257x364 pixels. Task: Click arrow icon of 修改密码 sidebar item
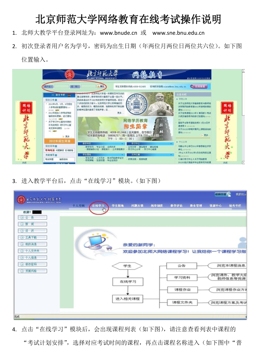pos(22,264)
